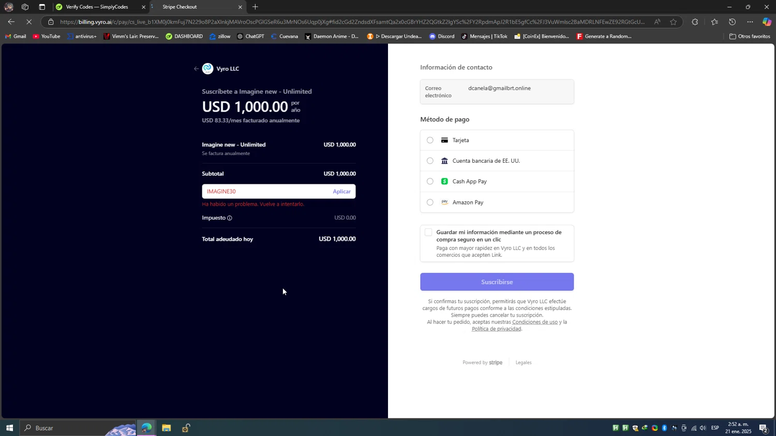Open the browser Extensions icon
The height and width of the screenshot is (436, 776).
695,22
